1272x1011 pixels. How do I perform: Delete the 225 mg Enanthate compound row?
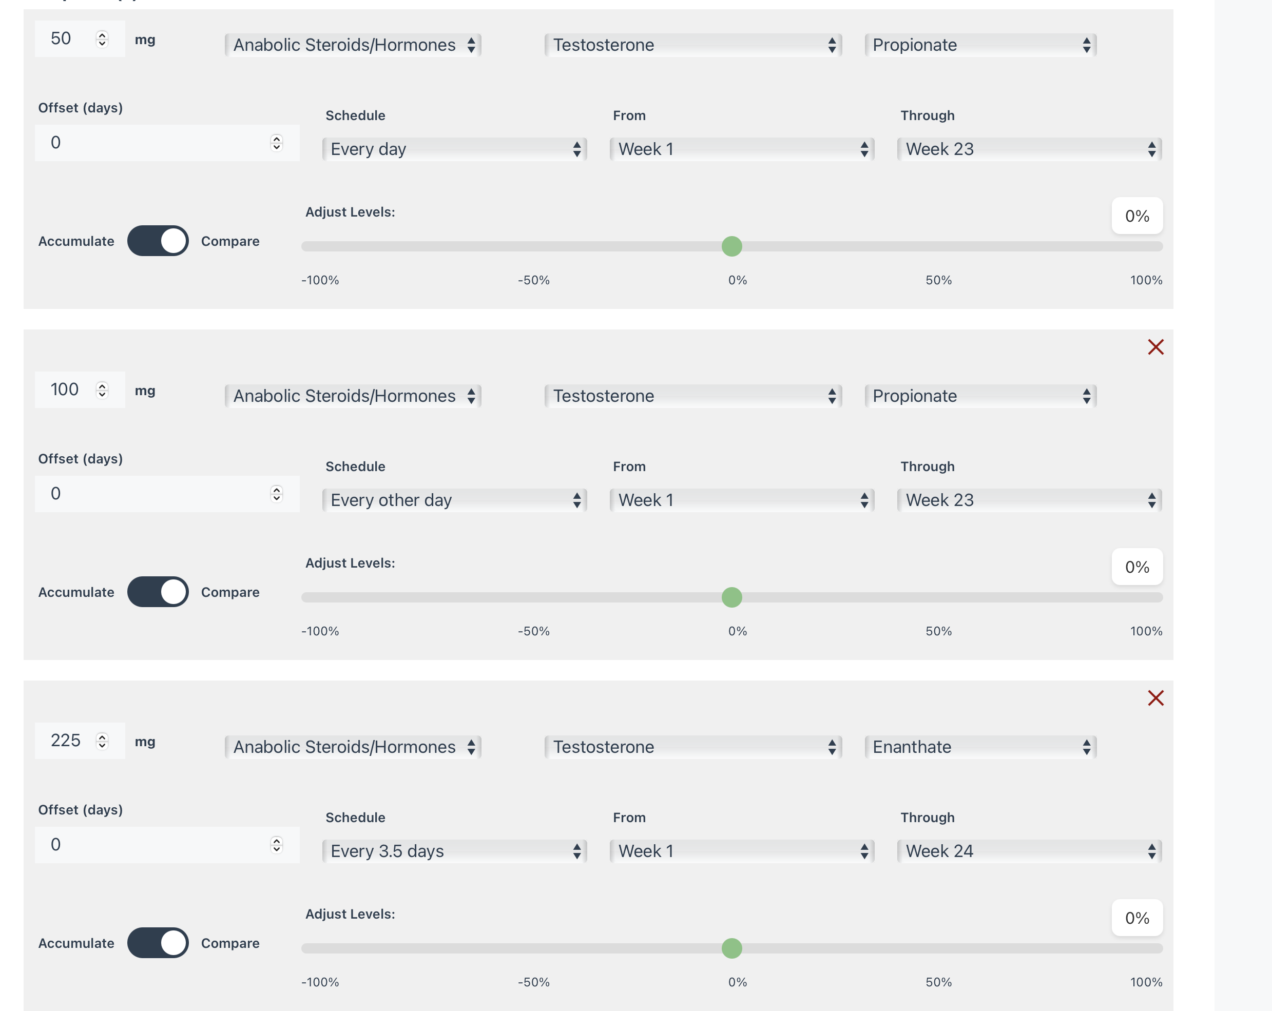pos(1155,698)
